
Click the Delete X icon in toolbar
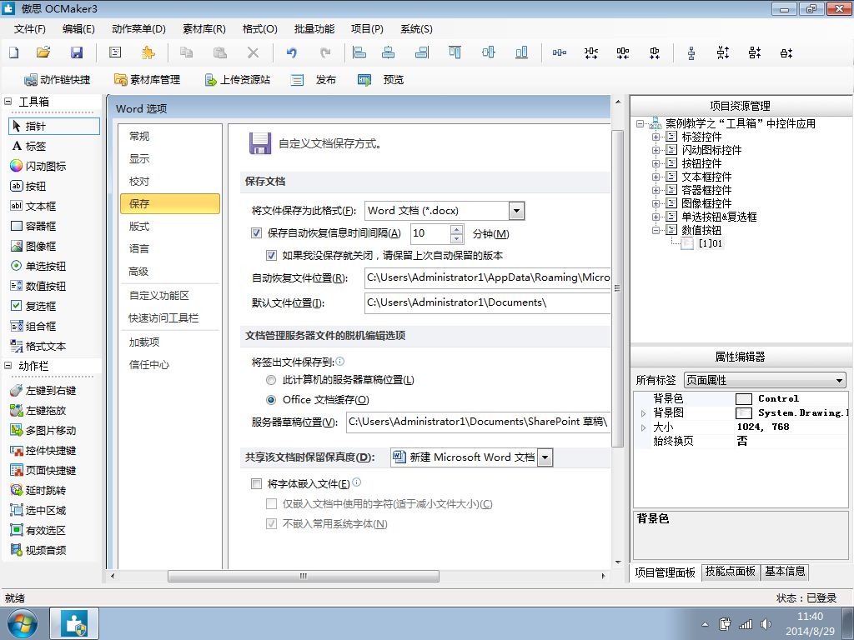(x=253, y=52)
